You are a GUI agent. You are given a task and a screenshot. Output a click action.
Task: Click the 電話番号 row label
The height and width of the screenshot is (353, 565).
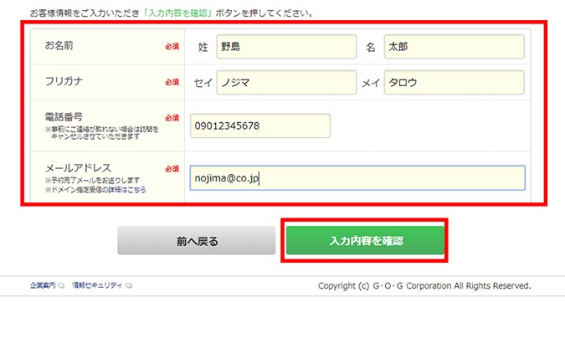point(64,117)
